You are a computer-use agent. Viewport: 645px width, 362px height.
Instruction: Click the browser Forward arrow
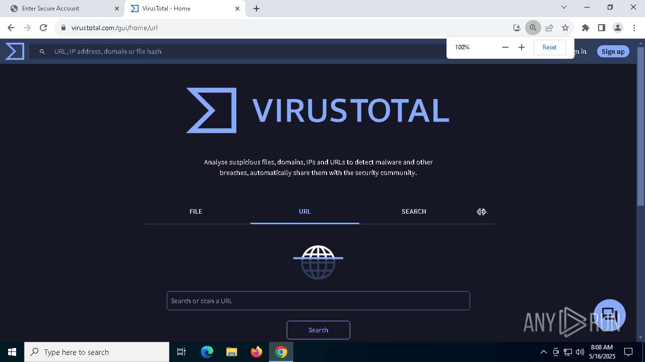tap(27, 28)
